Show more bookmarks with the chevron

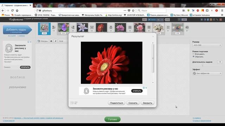tap(222, 15)
